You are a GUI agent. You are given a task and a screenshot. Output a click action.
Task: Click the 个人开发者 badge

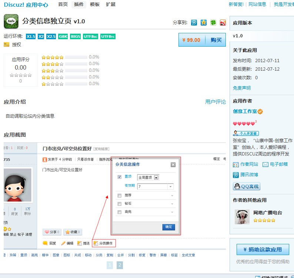coord(246,133)
